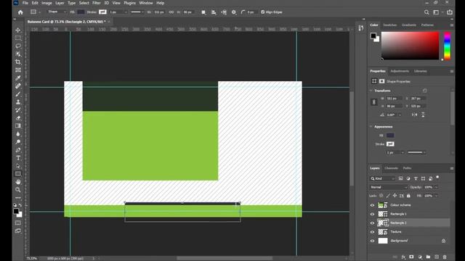Select the Rectangular Marquee tool
This screenshot has height=261, width=465.
pos(18,38)
